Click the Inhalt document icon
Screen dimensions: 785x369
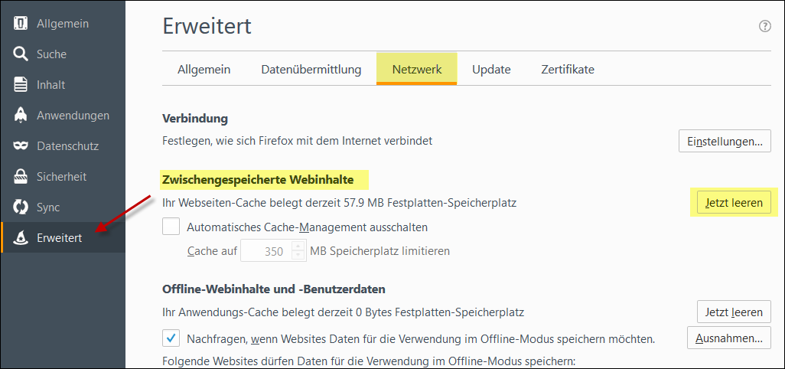[21, 85]
